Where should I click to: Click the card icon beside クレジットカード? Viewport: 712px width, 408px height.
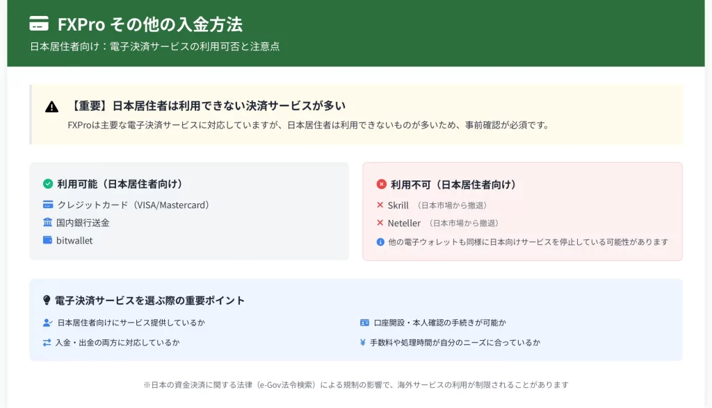point(47,205)
